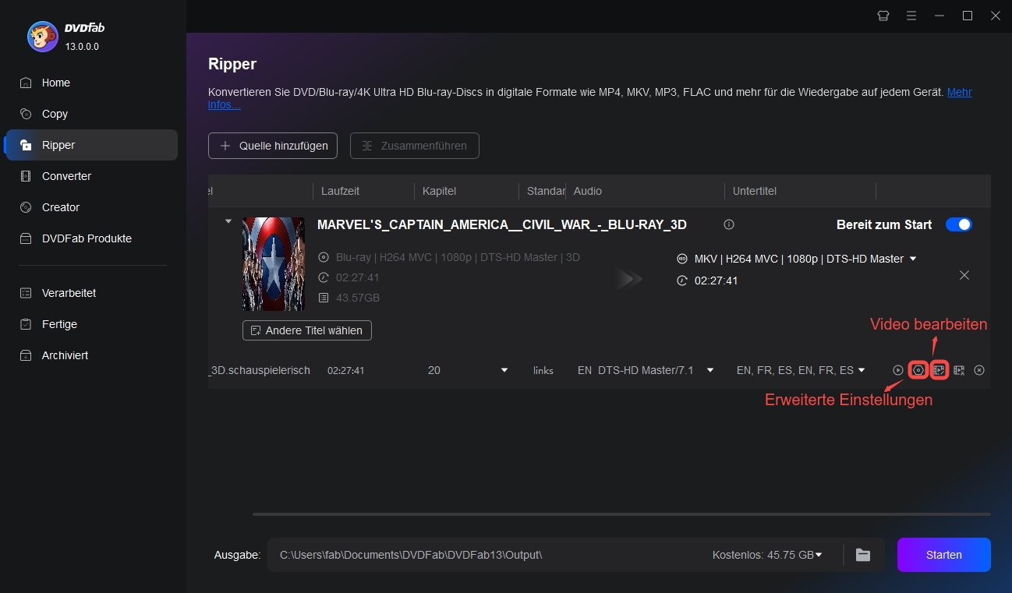The image size is (1012, 593).
Task: Click the Ausgabe output path field
Action: [x=483, y=555]
